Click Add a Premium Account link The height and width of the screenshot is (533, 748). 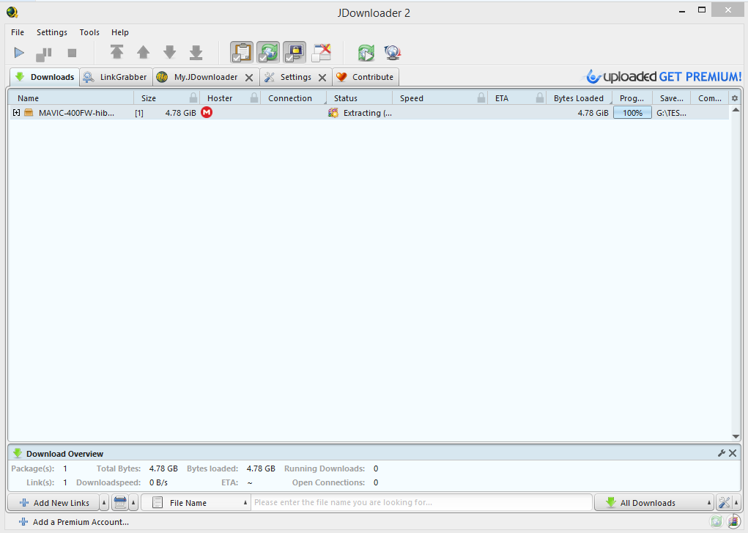[74, 522]
